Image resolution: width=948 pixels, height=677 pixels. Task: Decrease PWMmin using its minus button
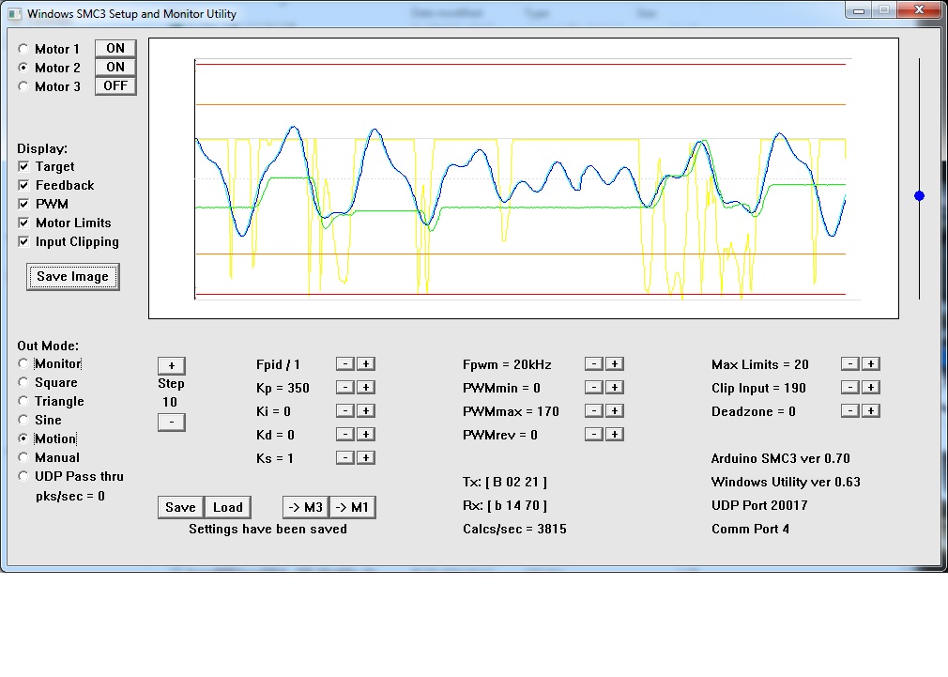593,388
